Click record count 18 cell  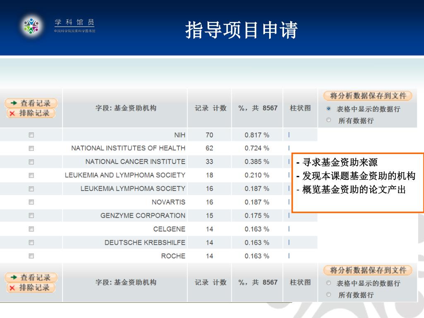[210, 175]
